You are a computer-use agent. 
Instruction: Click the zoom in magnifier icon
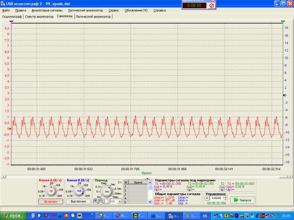click(96, 201)
